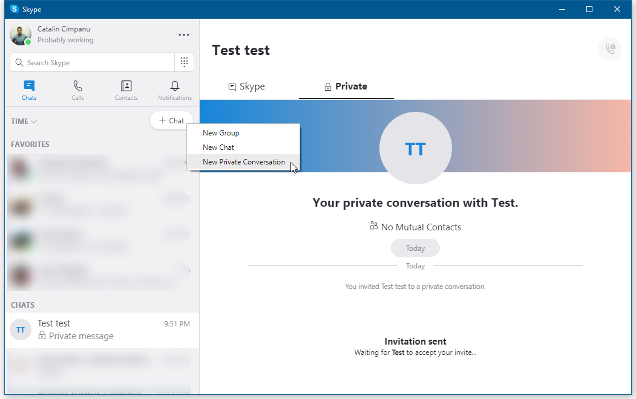Click the No Mutual Contacts label
Image resolution: width=636 pixels, height=399 pixels.
(415, 227)
